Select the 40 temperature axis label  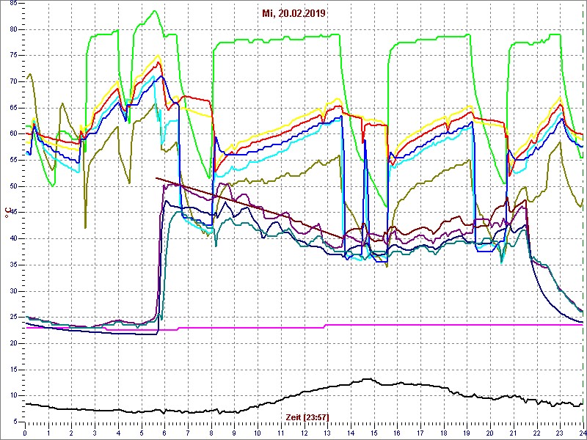pos(13,239)
